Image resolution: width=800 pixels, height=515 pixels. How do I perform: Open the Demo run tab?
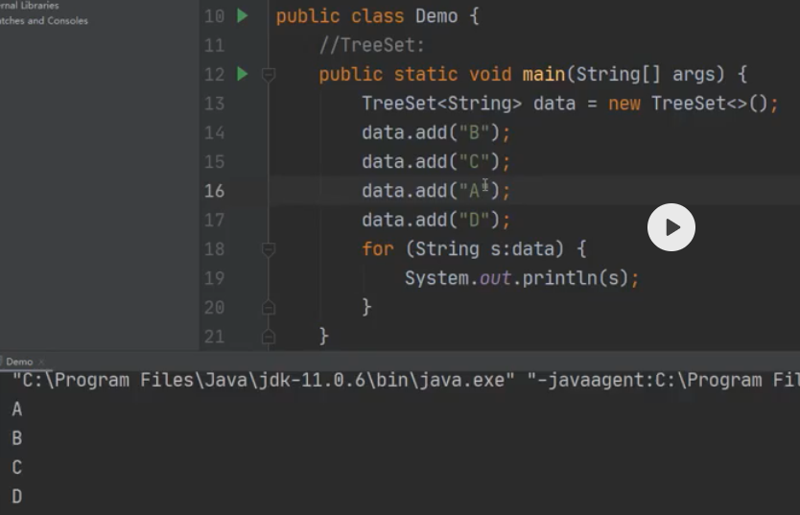19,362
